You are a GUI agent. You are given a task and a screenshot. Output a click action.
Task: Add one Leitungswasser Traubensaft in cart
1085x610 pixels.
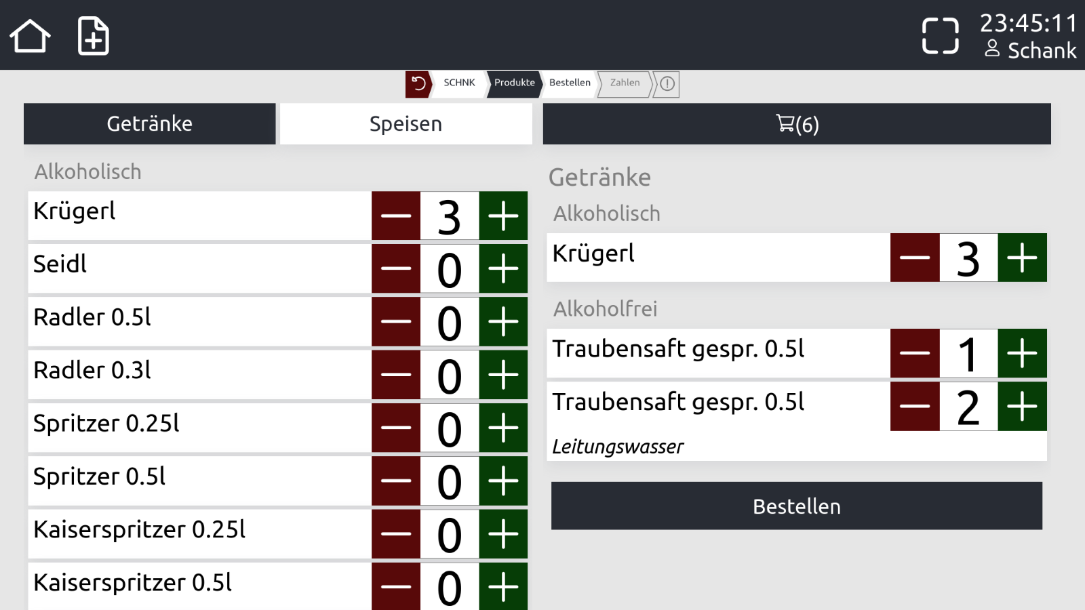click(1022, 407)
